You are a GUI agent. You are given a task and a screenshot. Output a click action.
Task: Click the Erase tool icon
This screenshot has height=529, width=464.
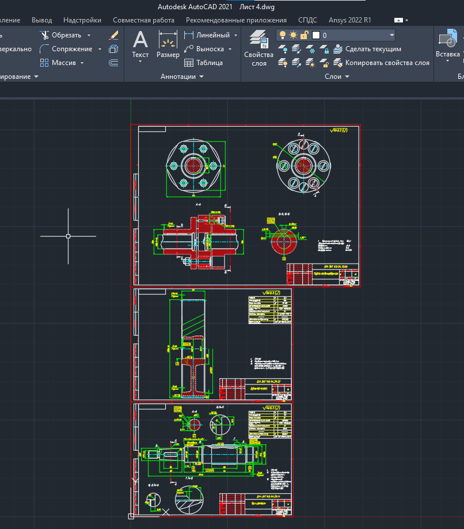(113, 35)
